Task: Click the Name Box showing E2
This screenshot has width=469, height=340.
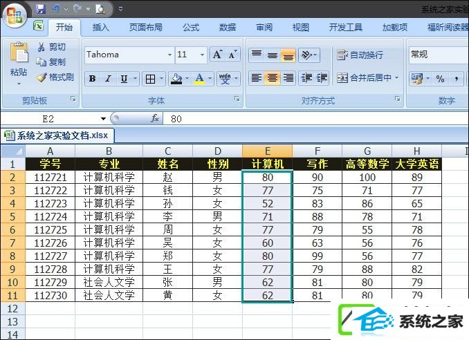Action: pyautogui.click(x=54, y=119)
